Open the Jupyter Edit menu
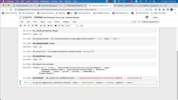Image resolution: width=178 pixels, height=100 pixels. [x=28, y=22]
